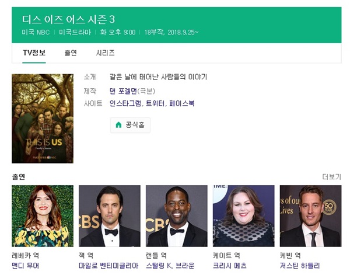
Task: Open the 공식홈 official site button
Action: pyautogui.click(x=130, y=125)
